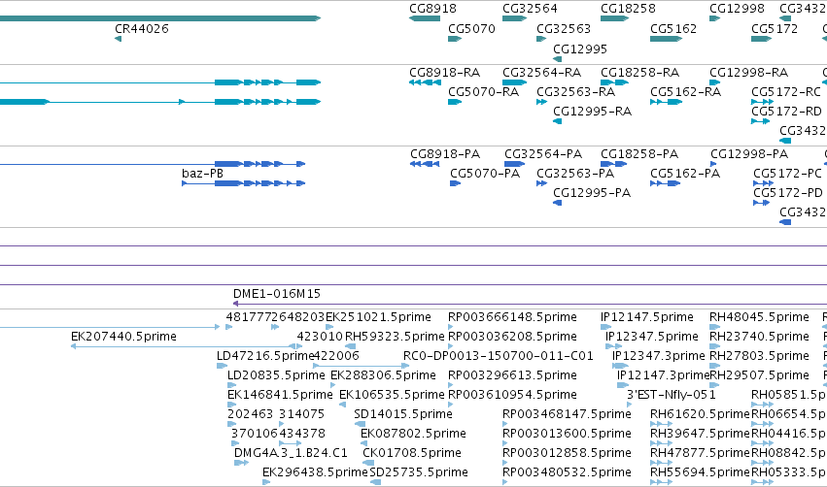Select the CG5070 gene arrow

tap(455, 39)
